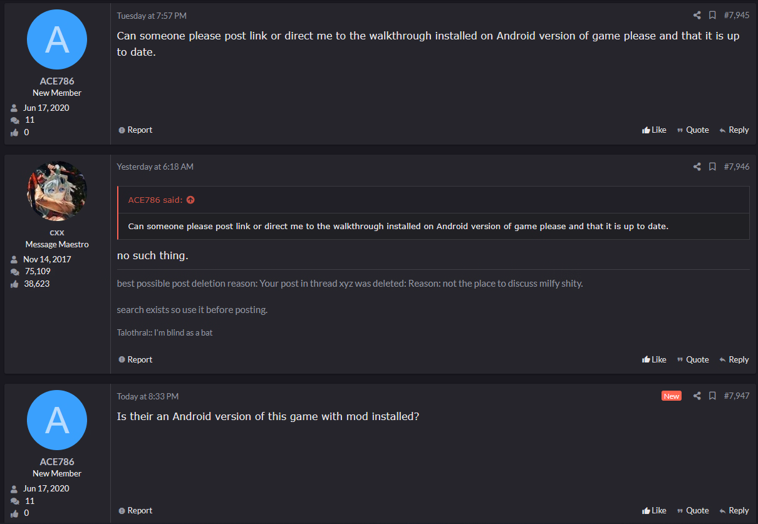The width and height of the screenshot is (758, 524).
Task: Bookmark post #7,947
Action: 712,396
